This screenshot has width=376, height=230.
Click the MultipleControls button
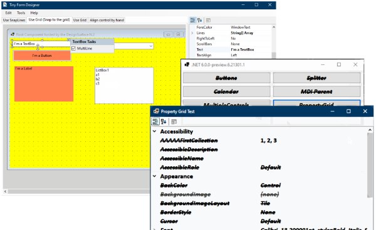pyautogui.click(x=227, y=103)
